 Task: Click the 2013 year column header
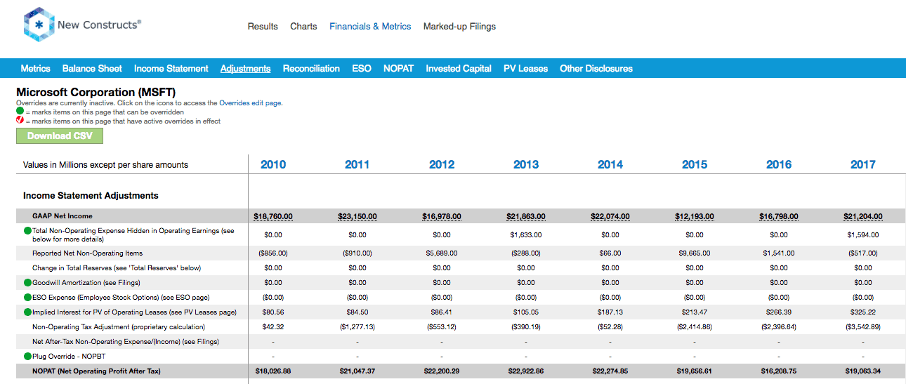pyautogui.click(x=526, y=164)
